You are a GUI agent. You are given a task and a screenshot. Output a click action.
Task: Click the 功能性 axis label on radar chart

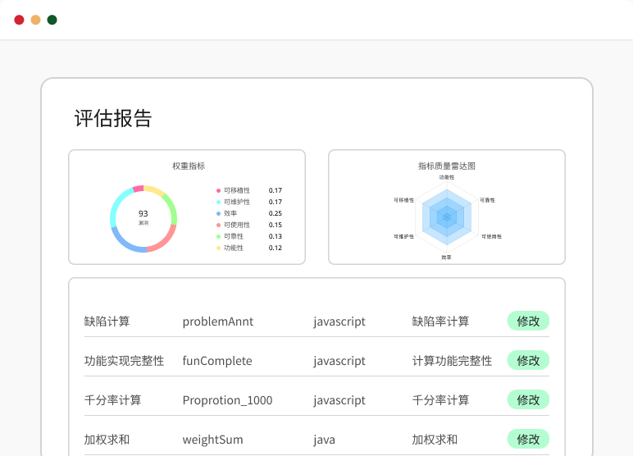(446, 177)
